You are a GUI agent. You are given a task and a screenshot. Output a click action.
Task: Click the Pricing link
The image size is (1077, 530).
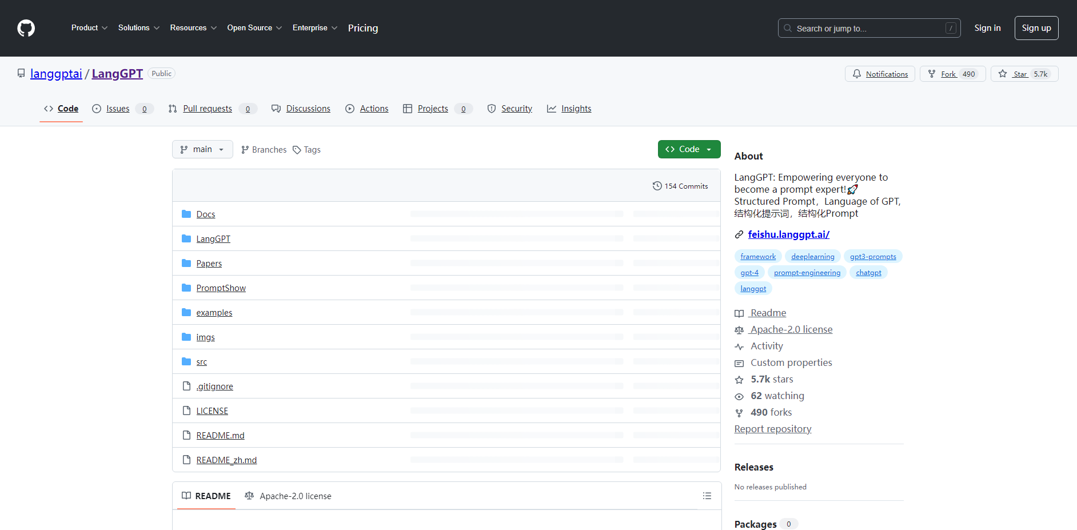[363, 28]
